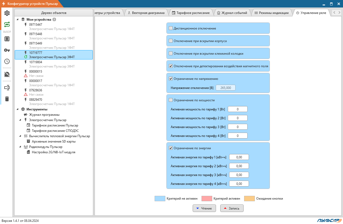Select device 10719777 in the tree
This screenshot has width=343, height=224.
(x=54, y=55)
